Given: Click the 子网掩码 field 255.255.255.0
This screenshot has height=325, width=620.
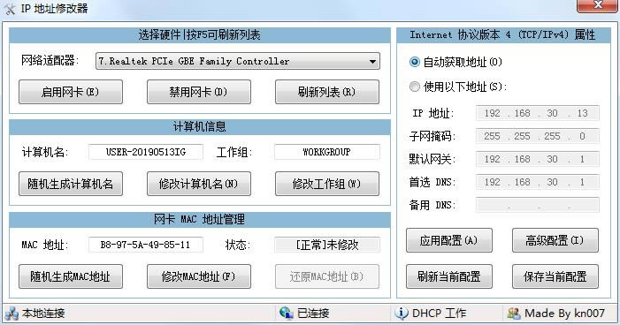Looking at the screenshot, I should point(538,136).
